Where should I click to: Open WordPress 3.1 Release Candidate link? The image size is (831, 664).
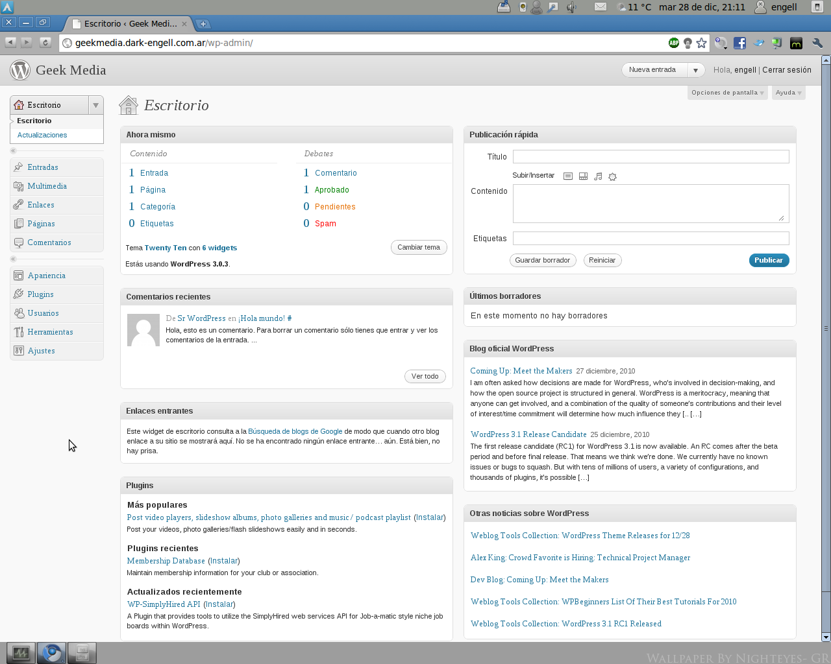tap(528, 434)
